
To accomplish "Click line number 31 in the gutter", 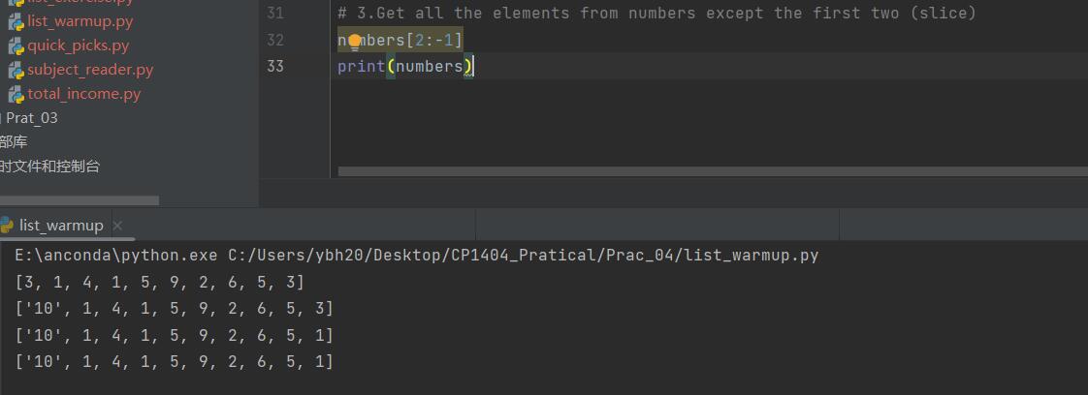I will 274,14.
